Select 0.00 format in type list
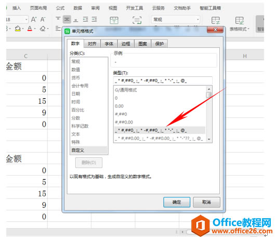The image size is (276, 240). [x=160, y=106]
